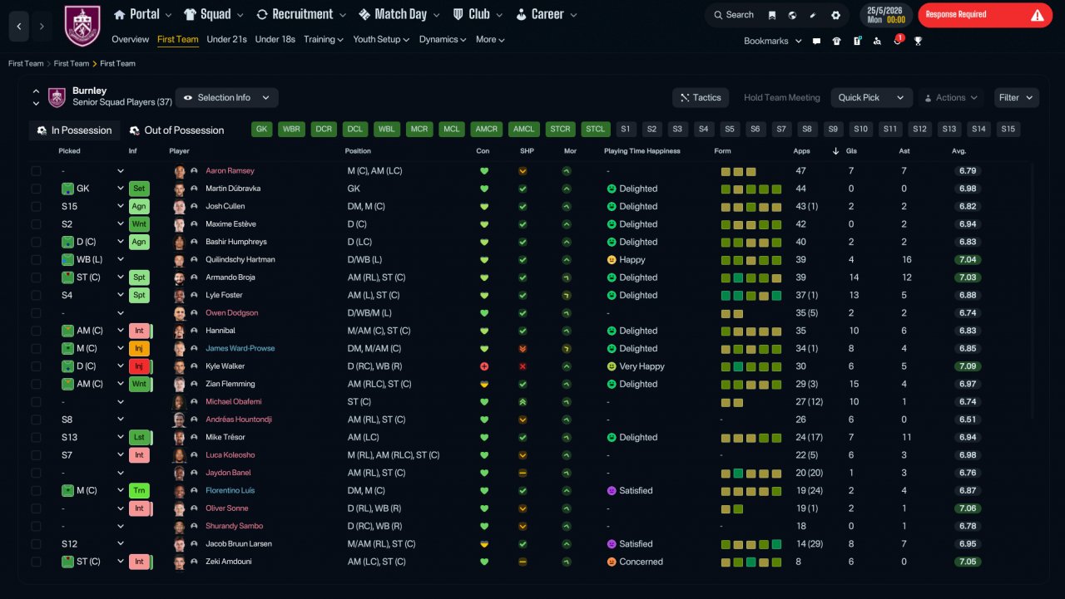The image size is (1065, 599).
Task: Open the speech bubble messages icon
Action: 816,41
